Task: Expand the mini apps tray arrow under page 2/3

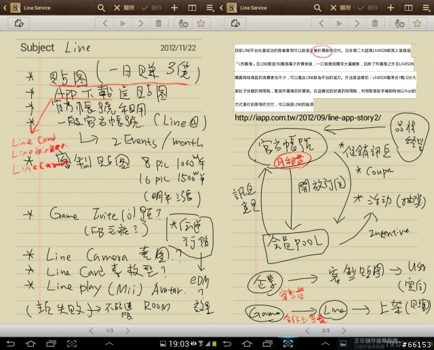Action: pyautogui.click(x=325, y=344)
